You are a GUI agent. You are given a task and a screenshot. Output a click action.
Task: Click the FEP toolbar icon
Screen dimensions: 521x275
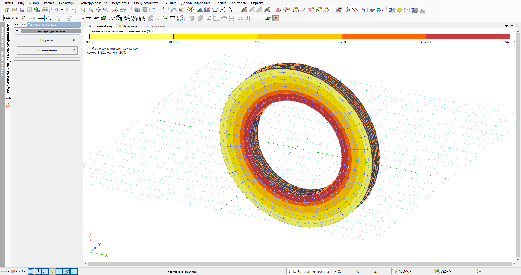[45, 10]
